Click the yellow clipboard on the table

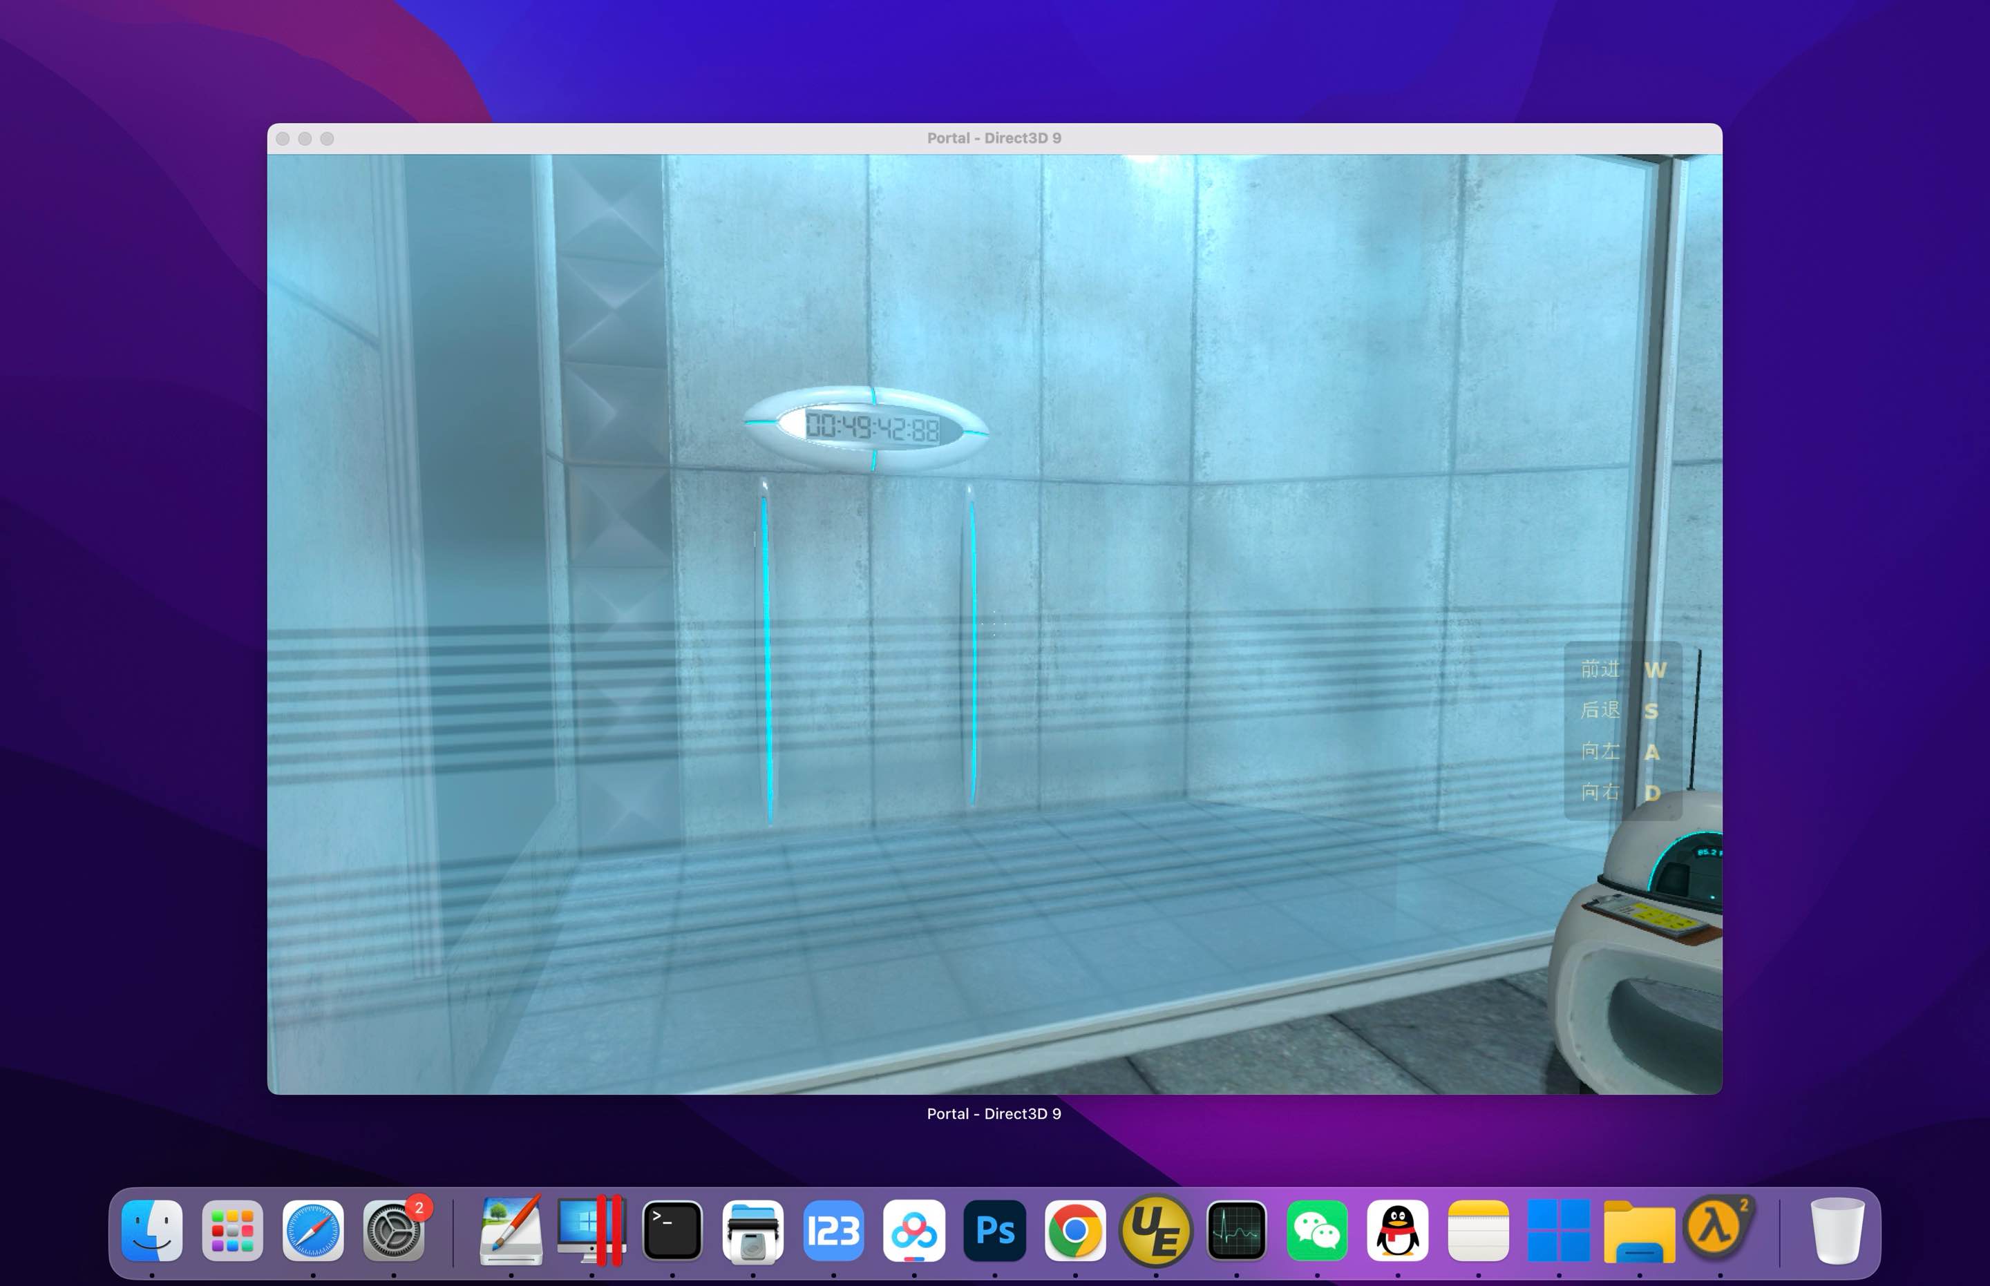click(x=1650, y=919)
